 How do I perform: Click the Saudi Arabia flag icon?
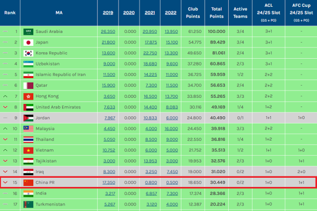[x=28, y=32]
